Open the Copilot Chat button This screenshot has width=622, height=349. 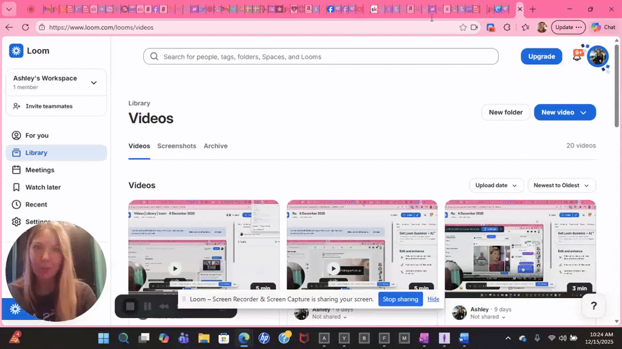[603, 27]
